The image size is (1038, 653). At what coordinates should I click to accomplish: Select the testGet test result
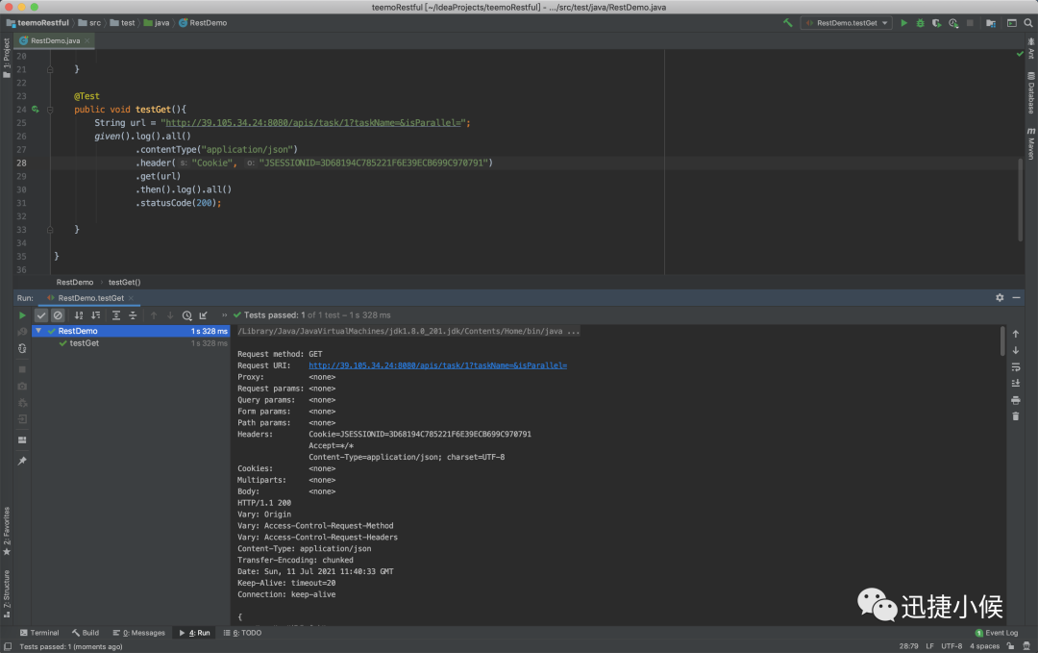84,343
